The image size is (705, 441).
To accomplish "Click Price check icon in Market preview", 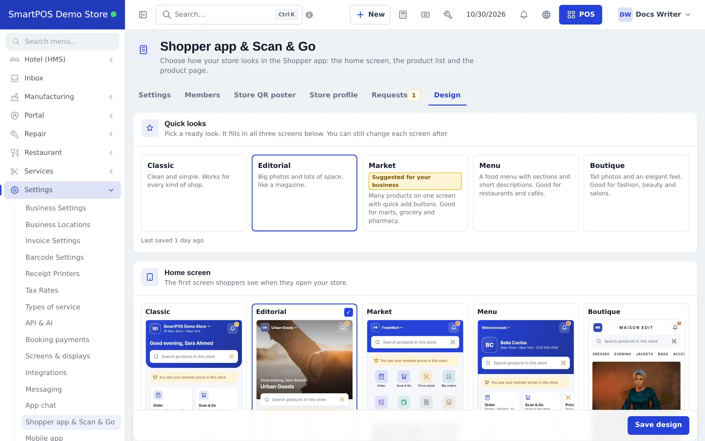I will pyautogui.click(x=426, y=376).
